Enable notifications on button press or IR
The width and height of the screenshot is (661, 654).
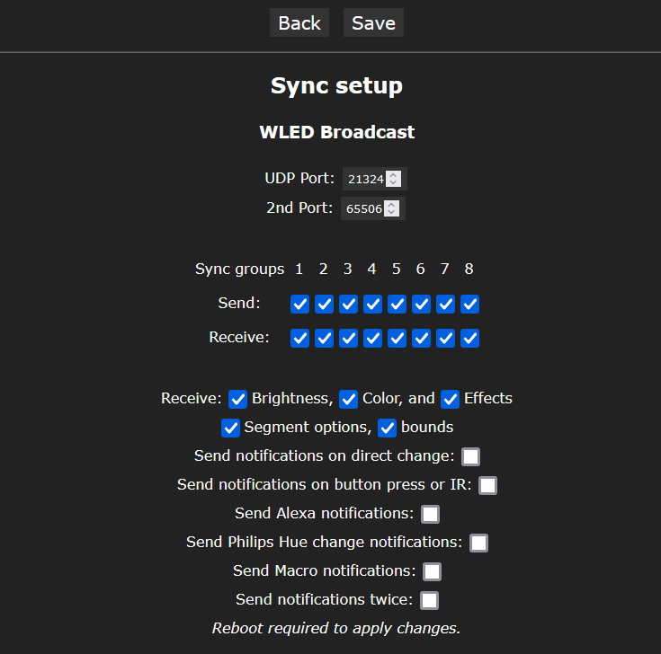coord(487,485)
